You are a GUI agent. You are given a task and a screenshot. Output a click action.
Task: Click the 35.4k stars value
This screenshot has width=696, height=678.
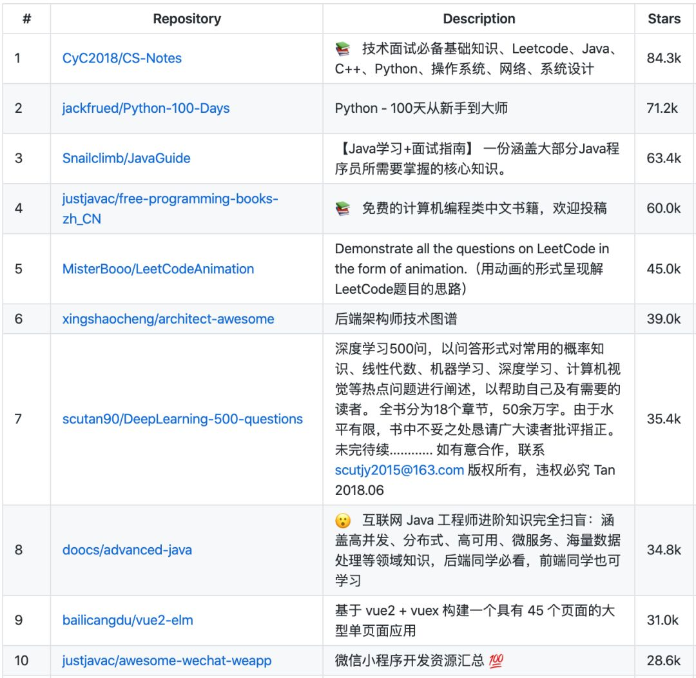click(x=664, y=419)
